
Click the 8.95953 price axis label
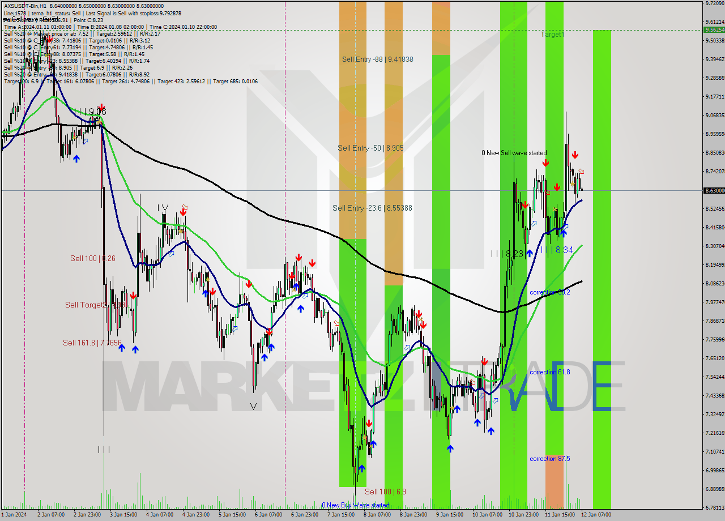pyautogui.click(x=714, y=134)
